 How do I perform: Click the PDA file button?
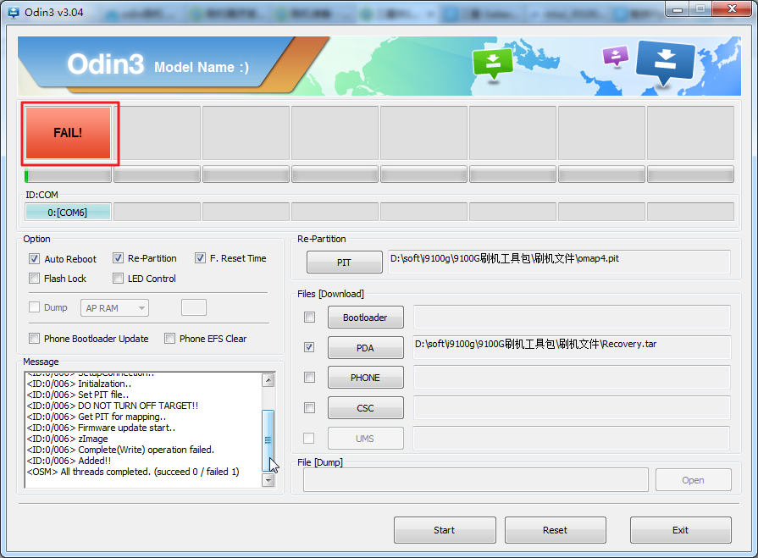click(366, 348)
